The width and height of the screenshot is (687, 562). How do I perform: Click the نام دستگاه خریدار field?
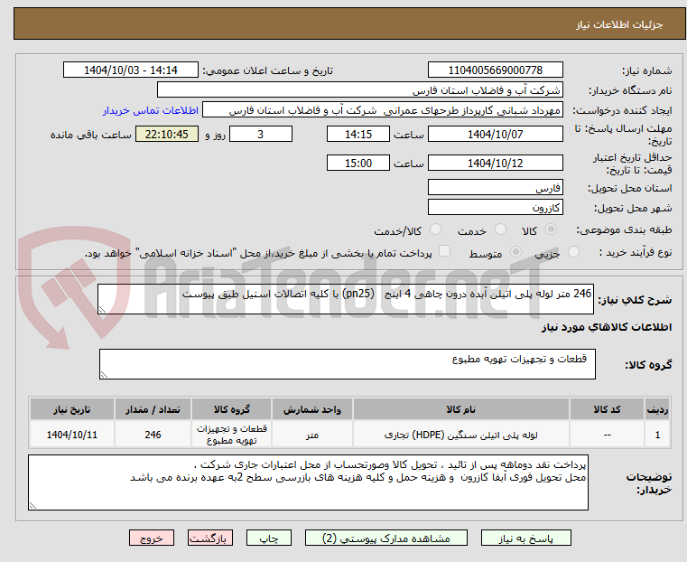(x=359, y=90)
